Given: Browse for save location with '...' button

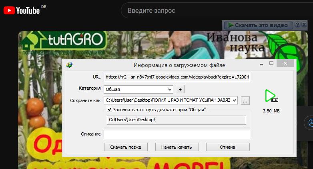Looking at the screenshot, I should coord(245,100).
